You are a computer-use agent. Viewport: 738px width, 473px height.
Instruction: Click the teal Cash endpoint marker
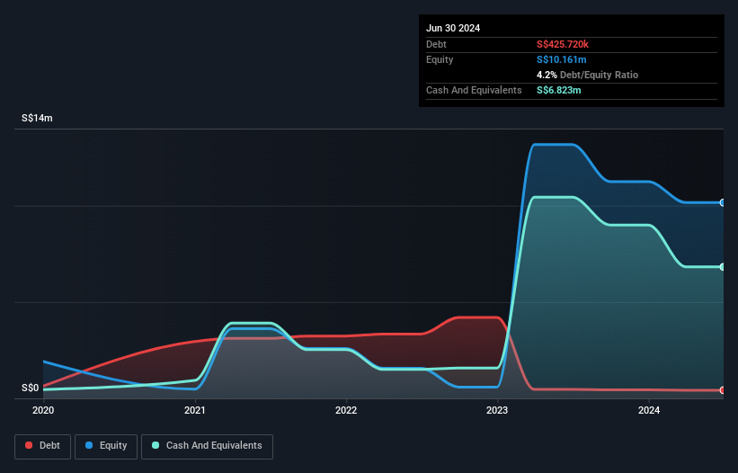tap(723, 267)
